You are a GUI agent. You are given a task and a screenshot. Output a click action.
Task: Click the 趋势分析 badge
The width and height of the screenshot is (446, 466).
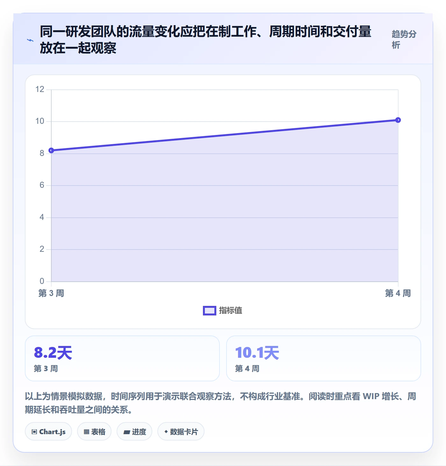pos(404,39)
